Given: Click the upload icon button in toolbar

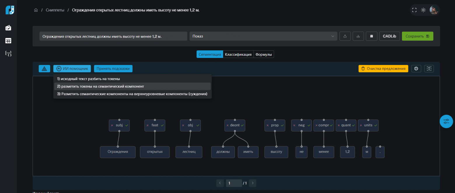Looking at the screenshot, I should tap(345, 36).
